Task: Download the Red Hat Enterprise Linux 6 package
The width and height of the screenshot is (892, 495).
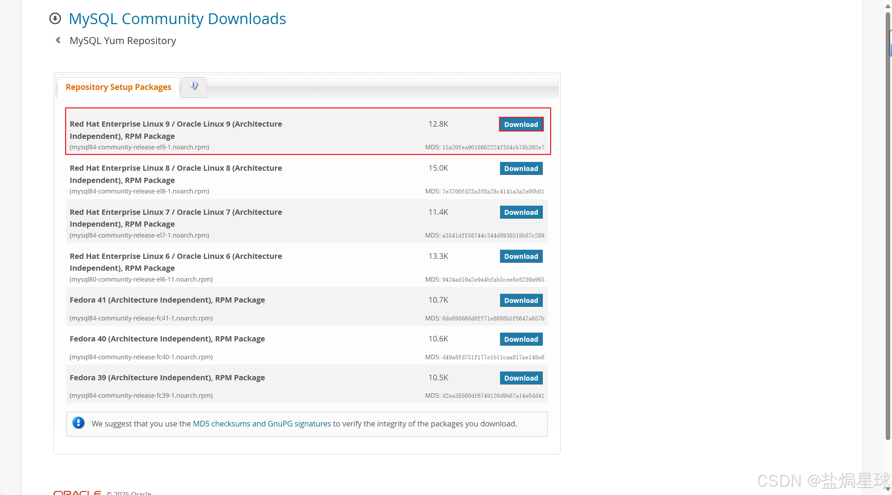Action: click(x=521, y=256)
